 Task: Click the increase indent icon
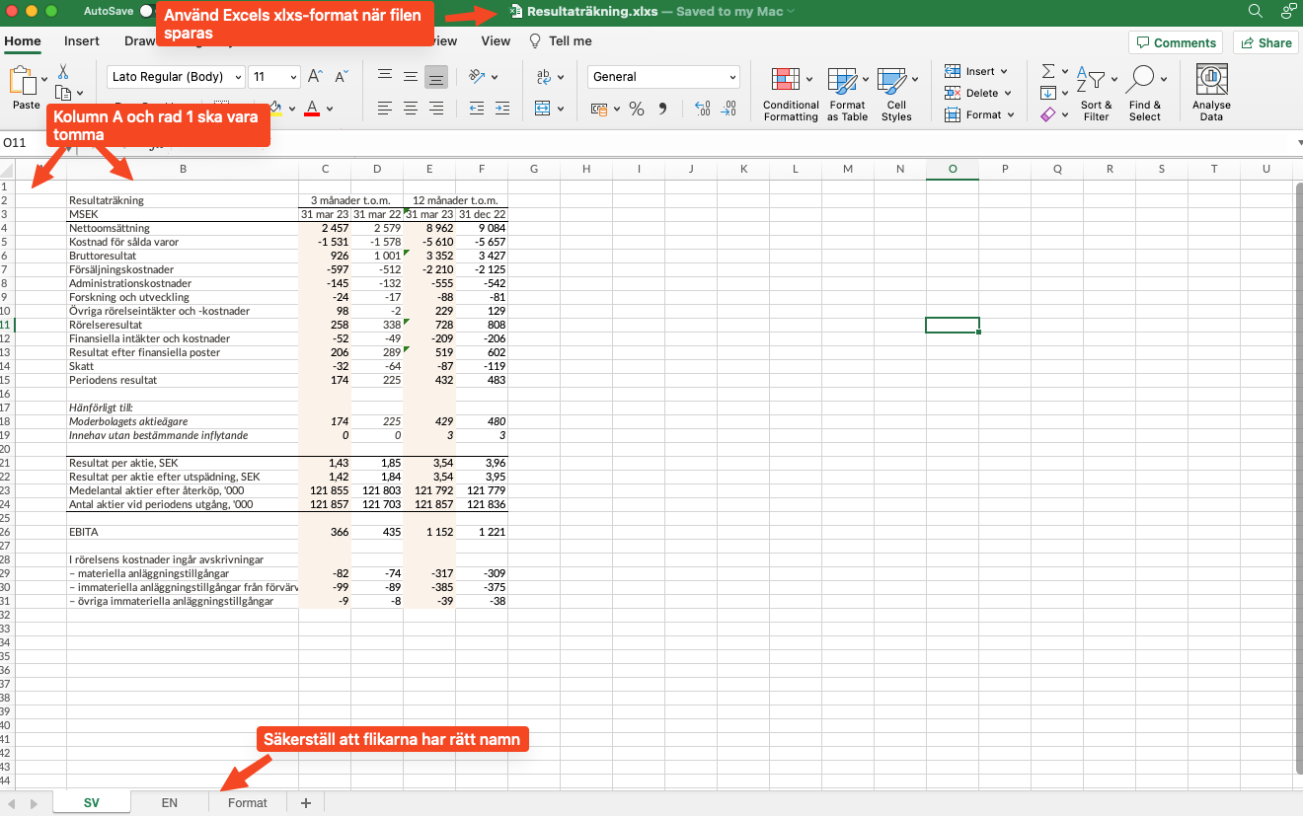click(503, 109)
